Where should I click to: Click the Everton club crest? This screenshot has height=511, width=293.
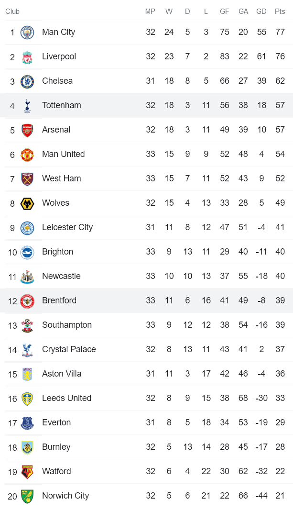(x=27, y=423)
